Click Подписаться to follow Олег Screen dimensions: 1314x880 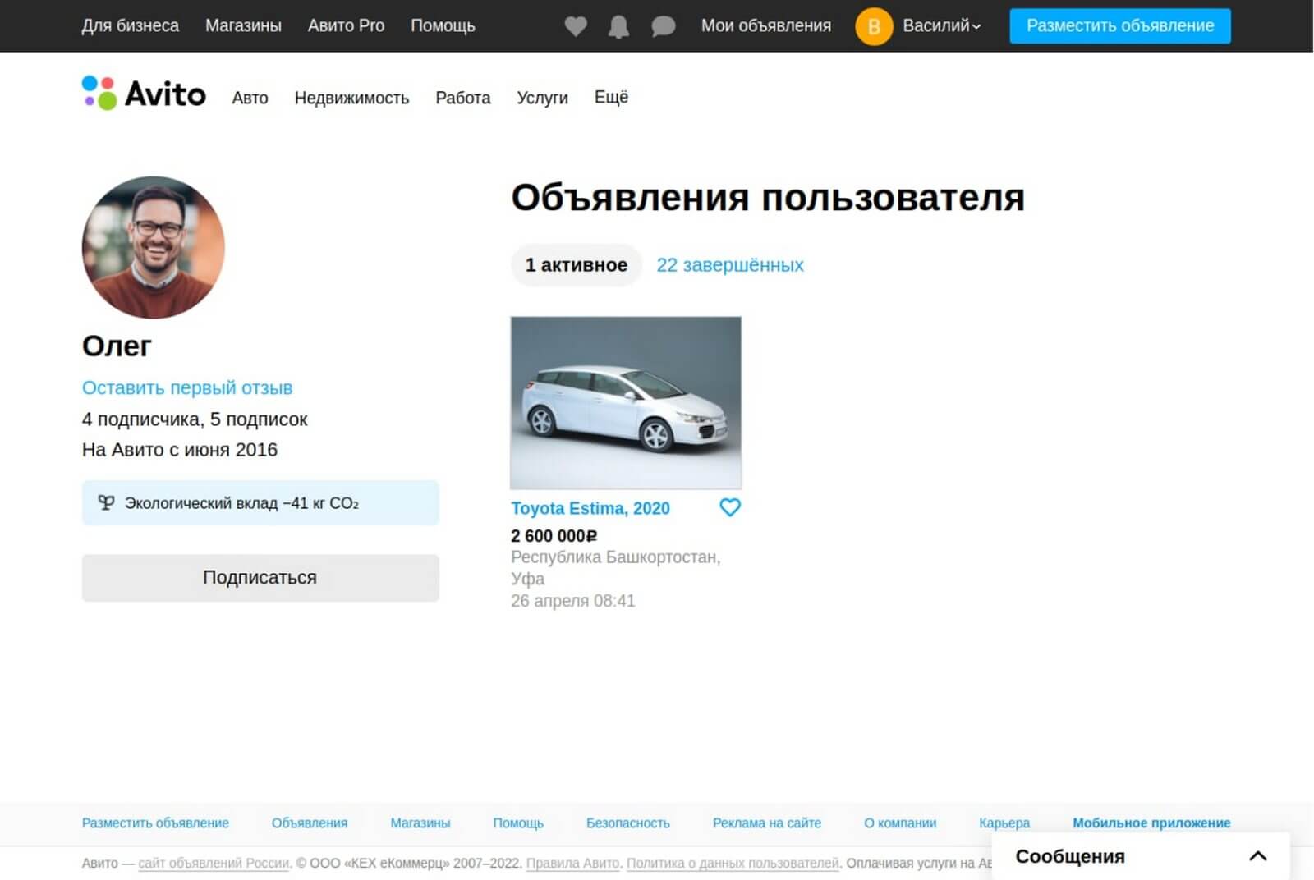pyautogui.click(x=260, y=577)
